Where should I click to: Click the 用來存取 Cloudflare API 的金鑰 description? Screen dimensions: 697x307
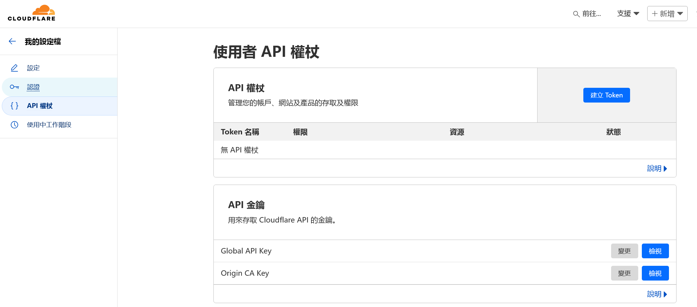click(282, 220)
